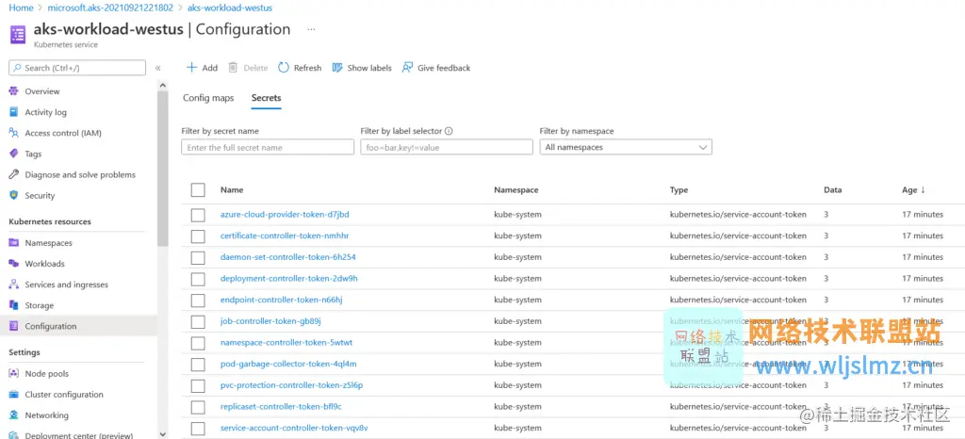Check the endpoint-controller-token-n66hj row checkbox

pos(198,301)
